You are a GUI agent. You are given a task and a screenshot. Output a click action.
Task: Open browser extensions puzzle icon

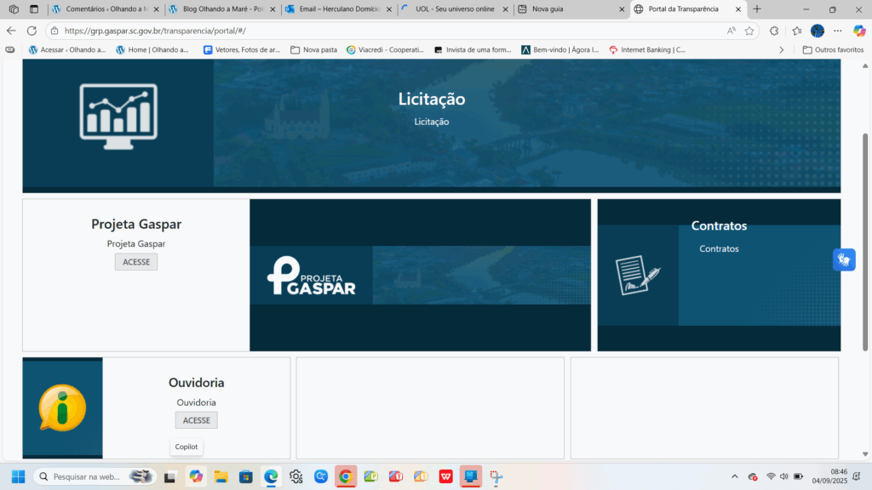(774, 31)
